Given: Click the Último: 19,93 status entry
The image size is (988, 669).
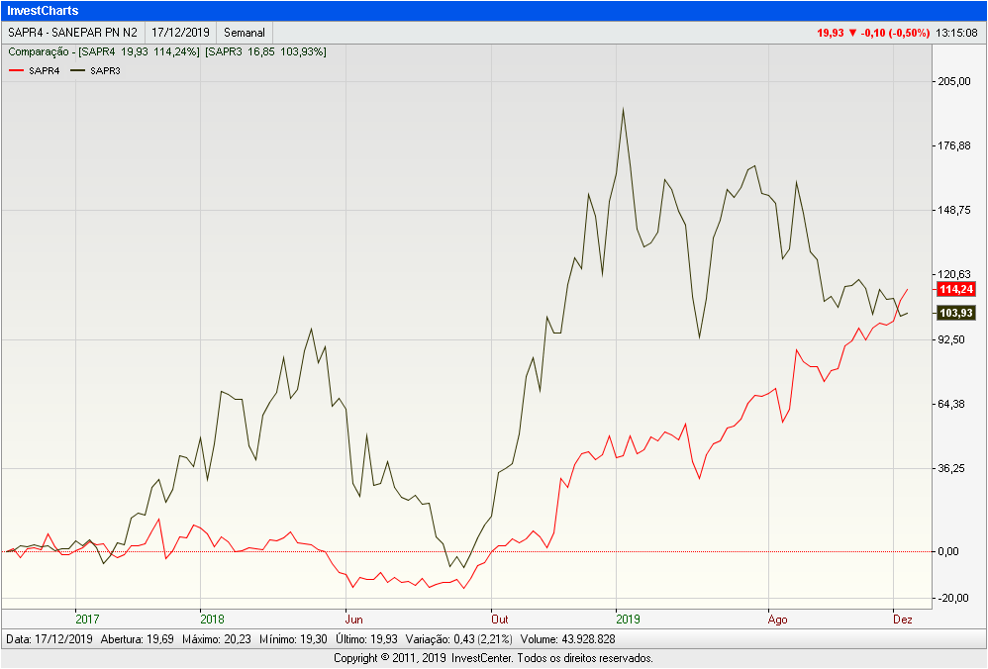Looking at the screenshot, I should [x=366, y=639].
